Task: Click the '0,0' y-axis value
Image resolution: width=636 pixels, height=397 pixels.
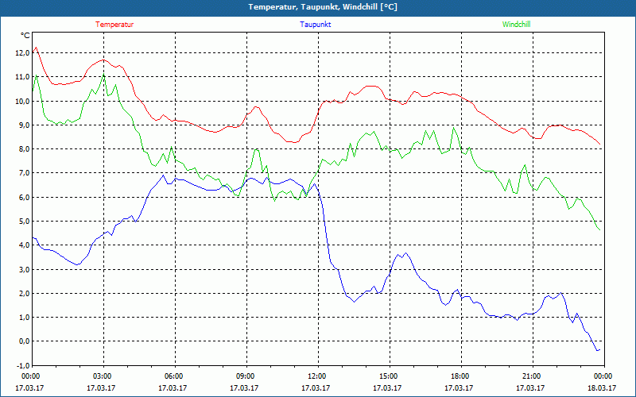Action: point(24,341)
